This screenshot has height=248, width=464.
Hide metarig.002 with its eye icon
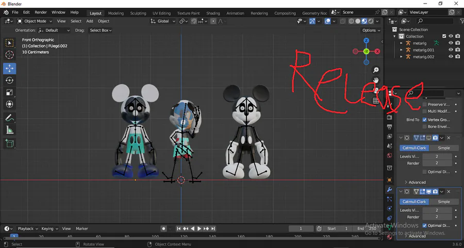pos(451,57)
